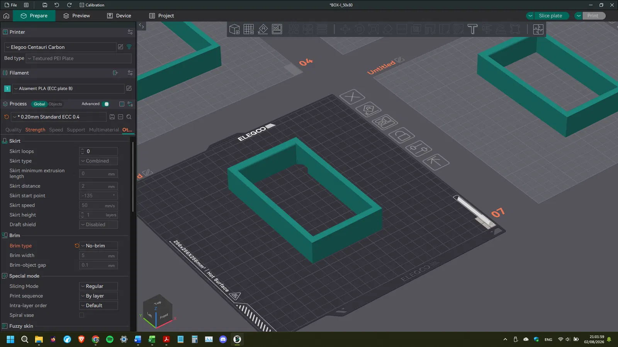Open the Speed settings tab
This screenshot has height=347, width=618.
56,130
